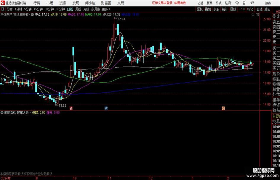Open the 财富圈 menu
The height and width of the screenshot is (180, 280).
click(106, 3)
